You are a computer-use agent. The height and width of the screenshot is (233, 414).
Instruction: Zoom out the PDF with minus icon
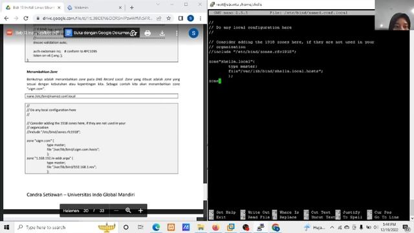point(116,210)
